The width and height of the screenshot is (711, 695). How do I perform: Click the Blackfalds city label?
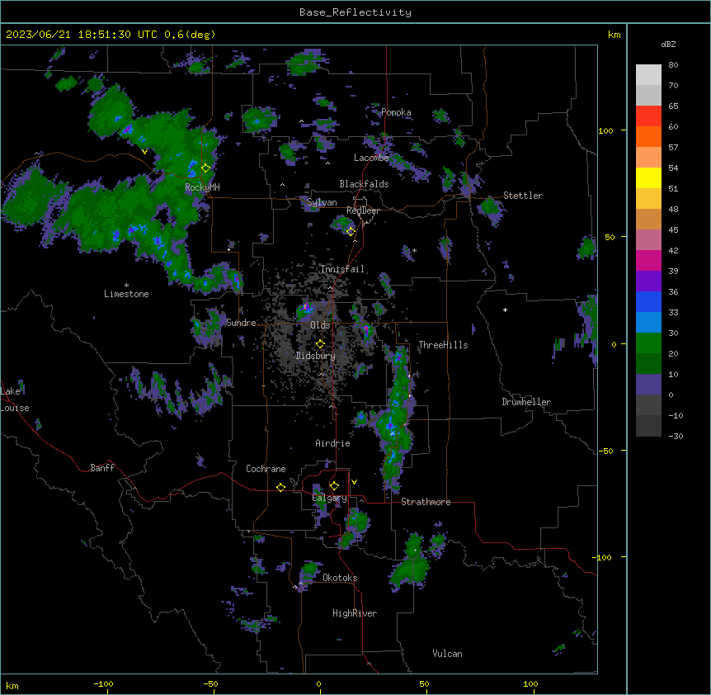click(364, 184)
